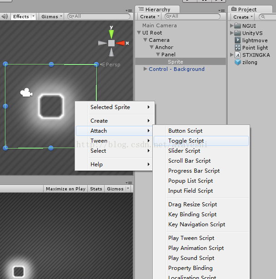Click the red X axis cone gizmo

[x=120, y=43]
